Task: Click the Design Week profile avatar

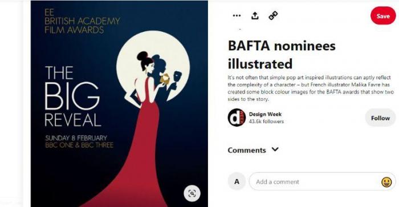Action: [x=237, y=117]
